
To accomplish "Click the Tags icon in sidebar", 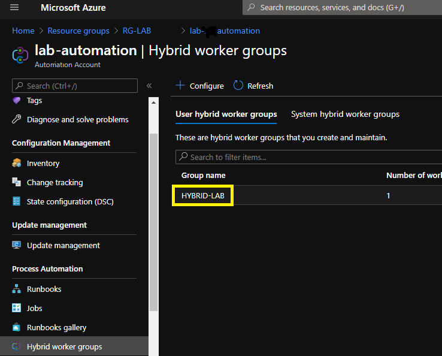I will [17, 100].
